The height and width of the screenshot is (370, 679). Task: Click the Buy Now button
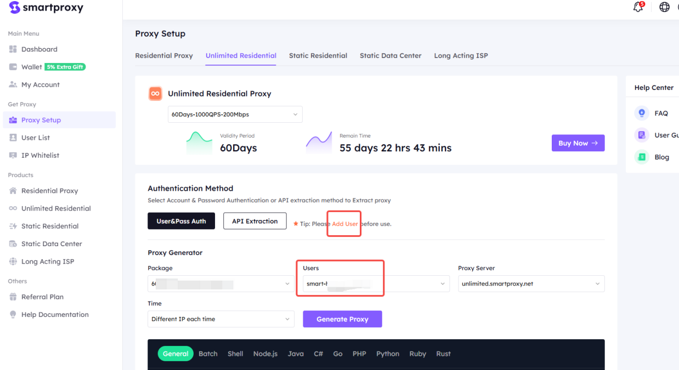(x=578, y=143)
